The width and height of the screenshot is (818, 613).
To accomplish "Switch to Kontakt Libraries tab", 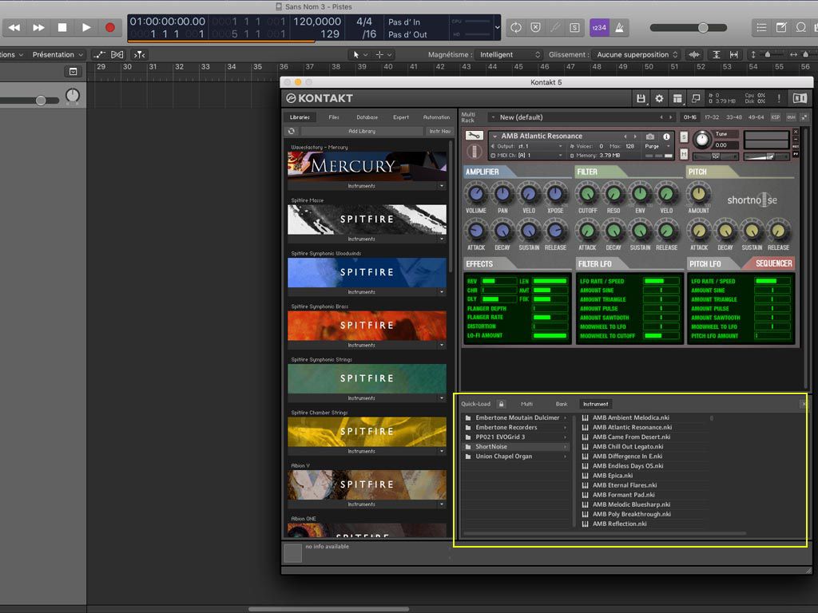I will click(300, 117).
